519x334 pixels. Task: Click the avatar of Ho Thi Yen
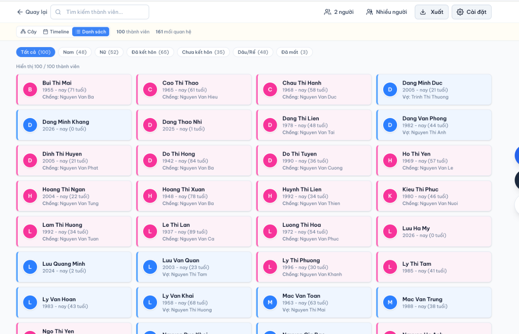coord(390,160)
